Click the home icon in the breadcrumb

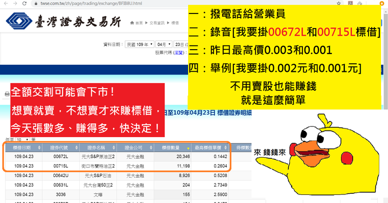point(132,23)
